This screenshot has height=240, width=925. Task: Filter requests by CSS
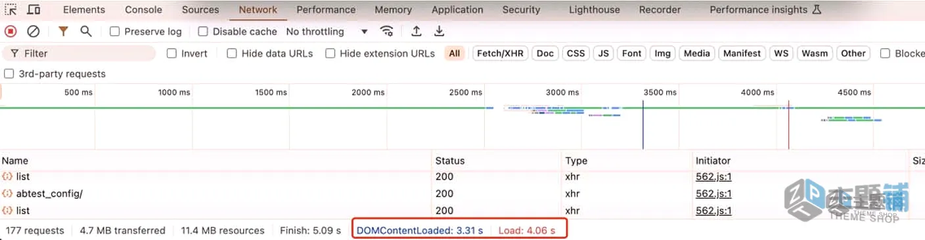pyautogui.click(x=575, y=54)
